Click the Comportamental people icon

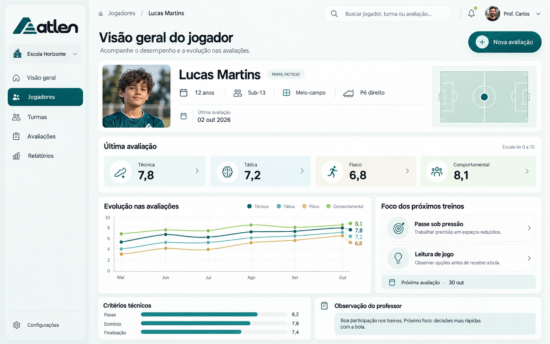click(437, 172)
